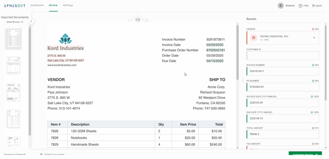Screen dimensions: 329x159
Task: Click the highlighted due date 04/15/2020
Action: (x=215, y=61)
